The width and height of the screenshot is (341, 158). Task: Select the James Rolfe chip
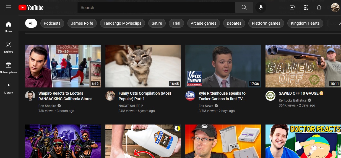(82, 23)
